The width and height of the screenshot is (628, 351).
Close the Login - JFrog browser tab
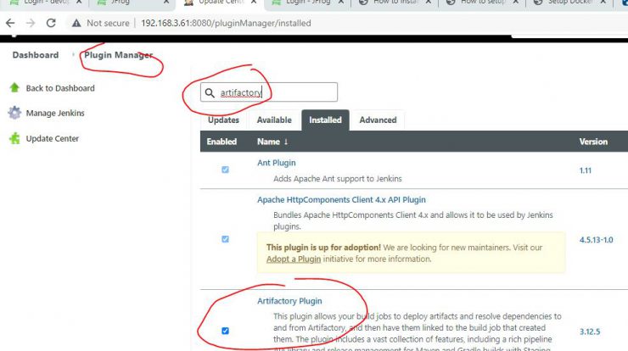tap(341, 3)
